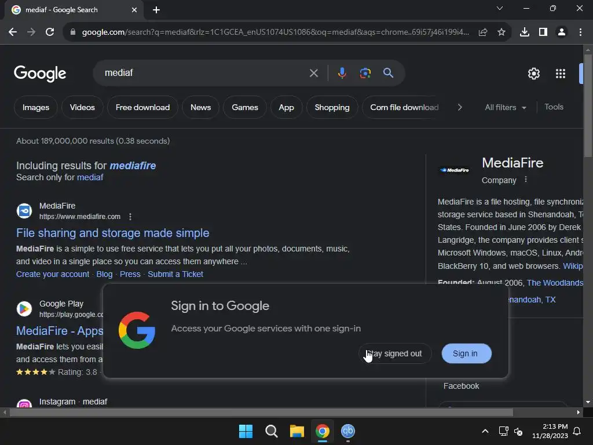Show hidden system tray icons
The image size is (593, 445).
click(485, 431)
